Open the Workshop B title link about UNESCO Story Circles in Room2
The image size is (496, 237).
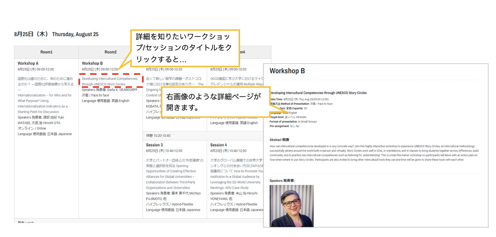(x=110, y=81)
